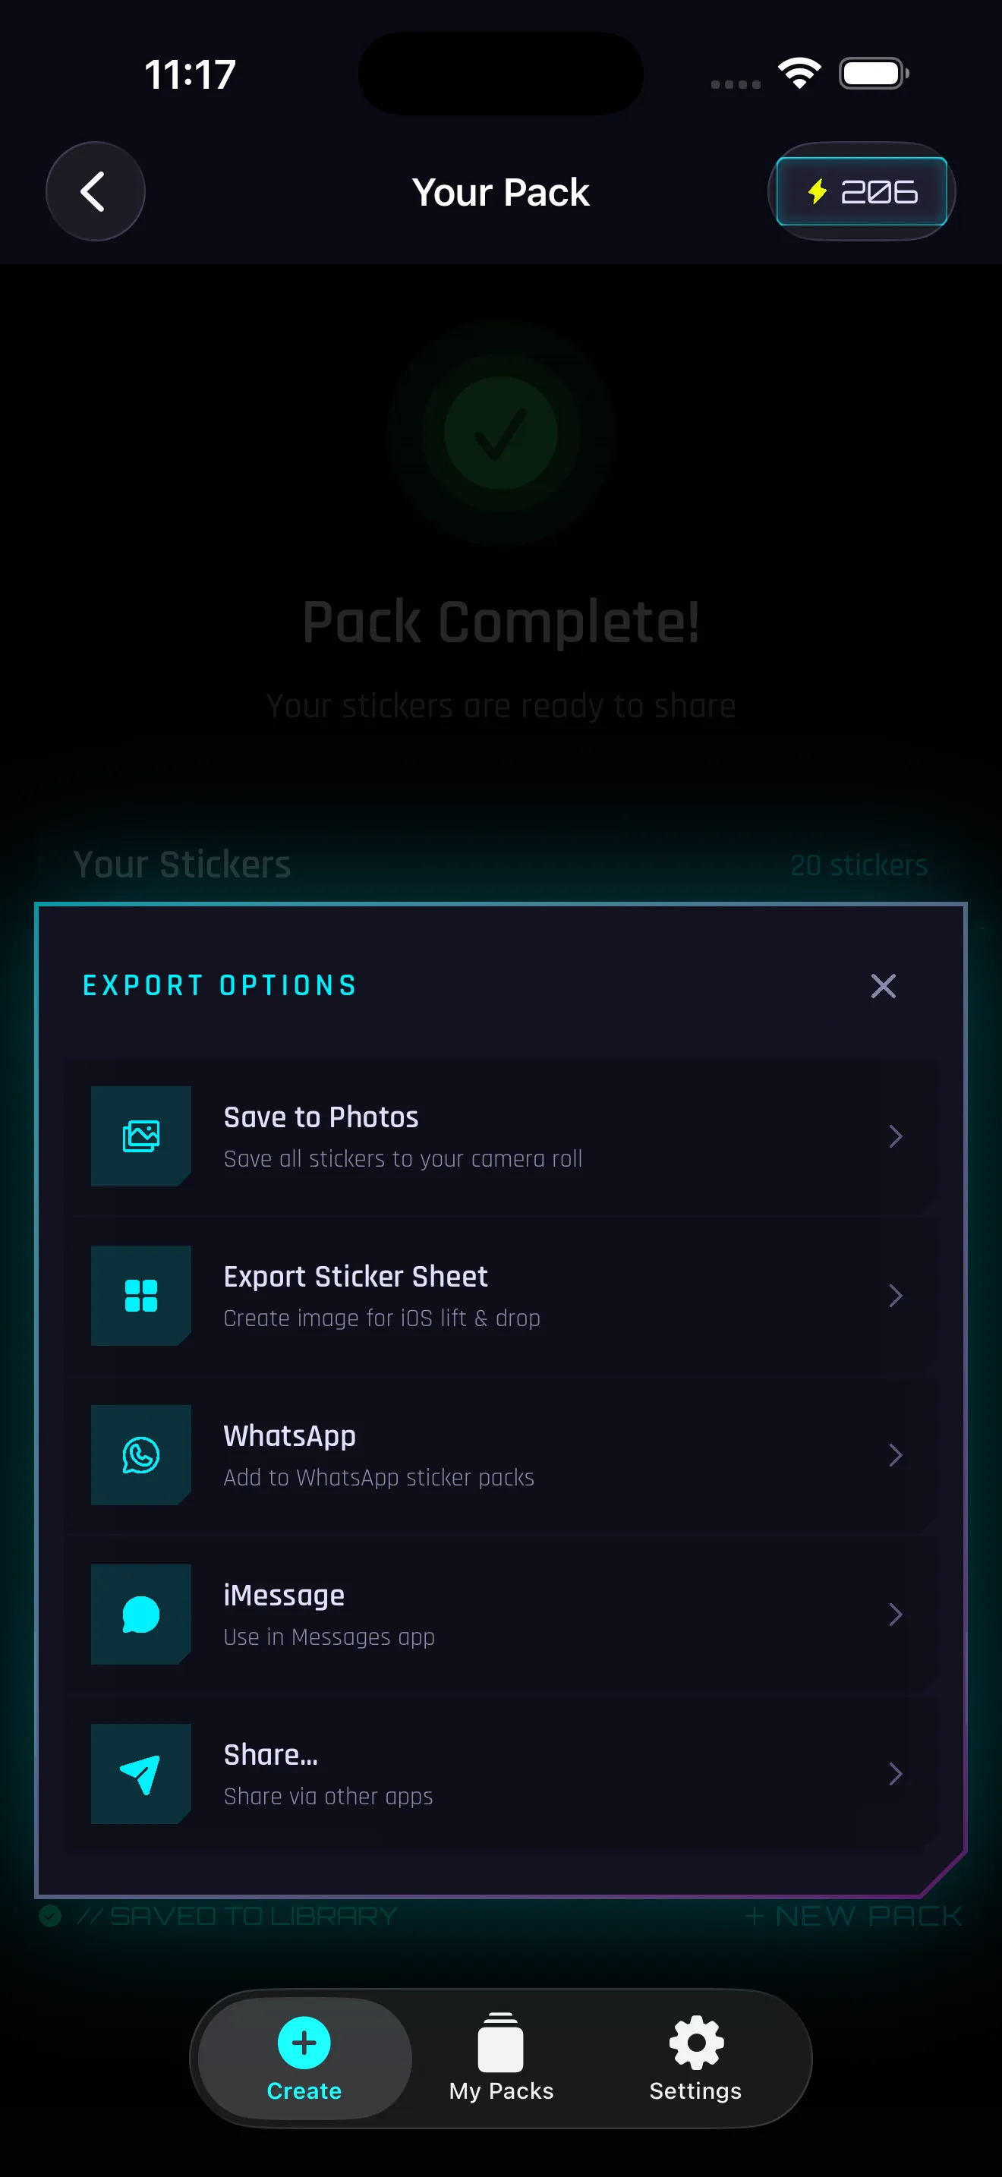
Task: Expand the Save to Photos chevron
Action: (896, 1136)
